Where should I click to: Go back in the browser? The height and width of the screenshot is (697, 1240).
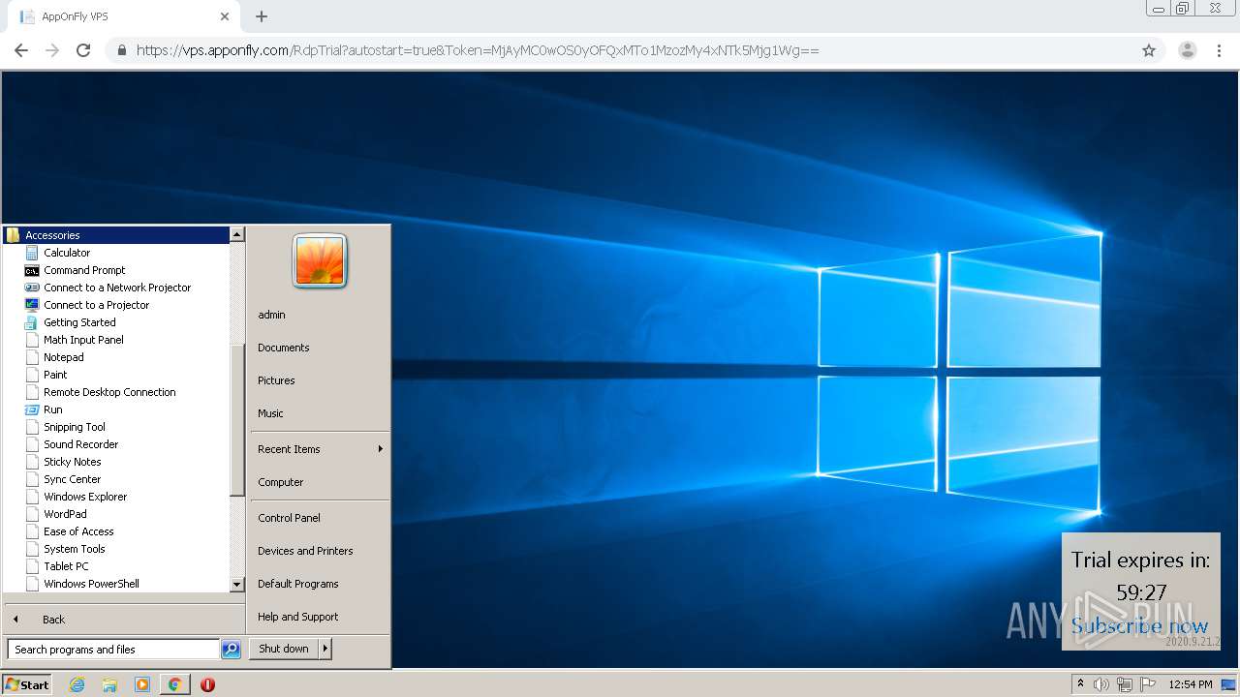[21, 50]
